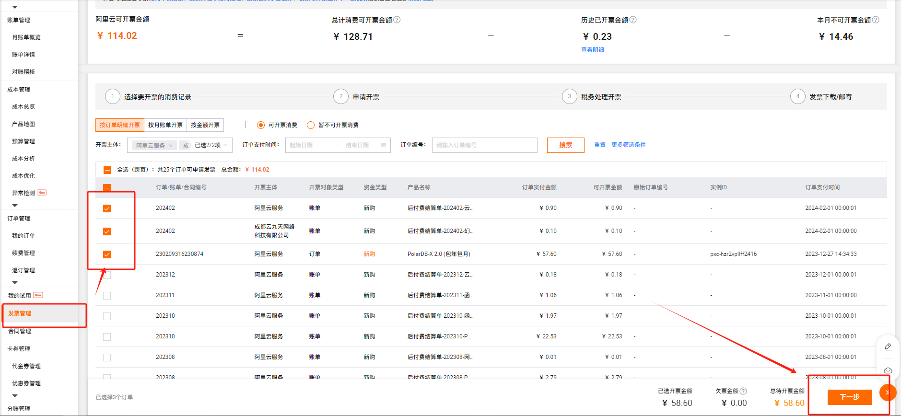The width and height of the screenshot is (901, 416).
Task: Check the 202310 row with ¥1.97 checkbox
Action: (x=107, y=316)
